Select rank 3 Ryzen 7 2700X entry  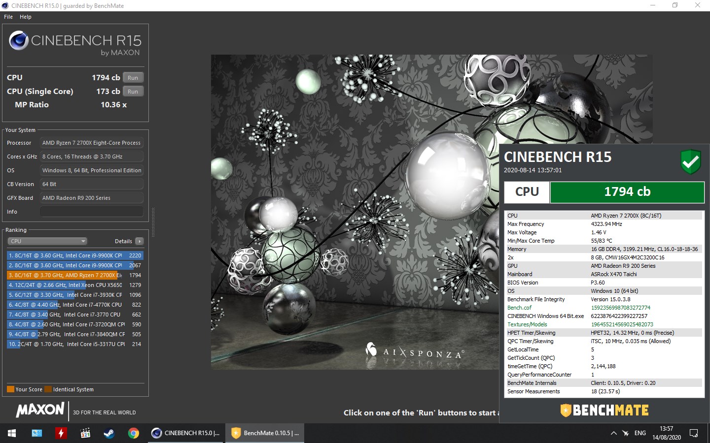click(75, 275)
